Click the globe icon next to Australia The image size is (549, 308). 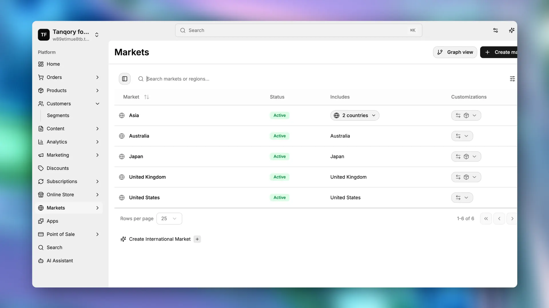pos(122,136)
